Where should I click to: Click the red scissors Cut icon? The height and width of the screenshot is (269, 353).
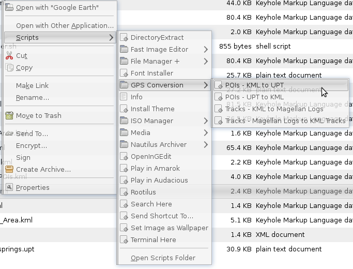click(9, 55)
